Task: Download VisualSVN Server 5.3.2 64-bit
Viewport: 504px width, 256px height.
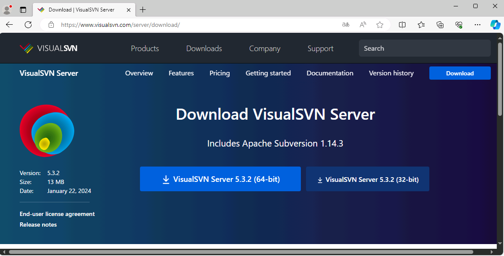Action: coord(220,179)
